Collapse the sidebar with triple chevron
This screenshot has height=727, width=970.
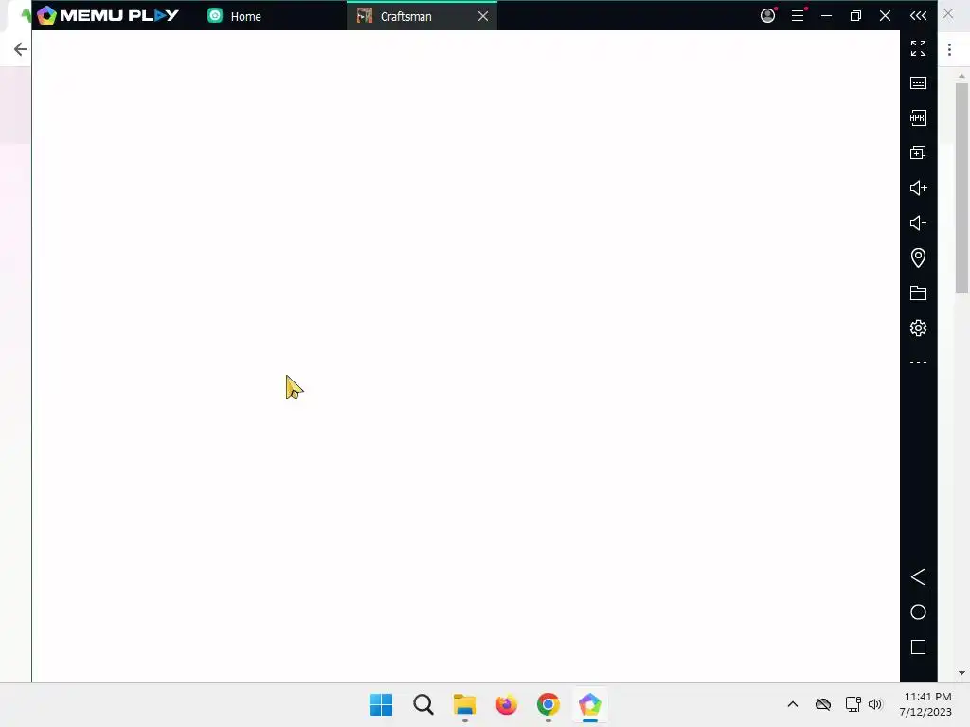click(x=918, y=15)
